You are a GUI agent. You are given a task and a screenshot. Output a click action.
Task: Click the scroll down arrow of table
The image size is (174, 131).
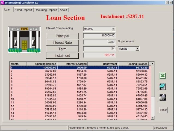click(x=152, y=118)
